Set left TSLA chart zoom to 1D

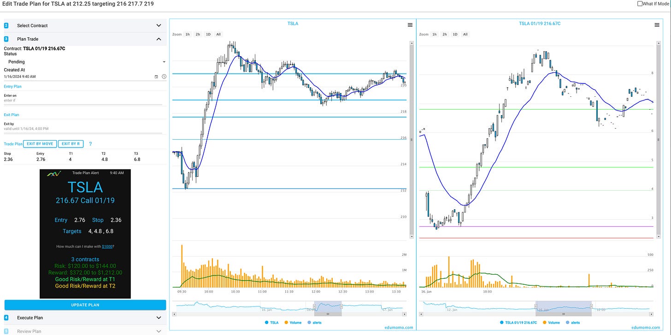(x=208, y=34)
